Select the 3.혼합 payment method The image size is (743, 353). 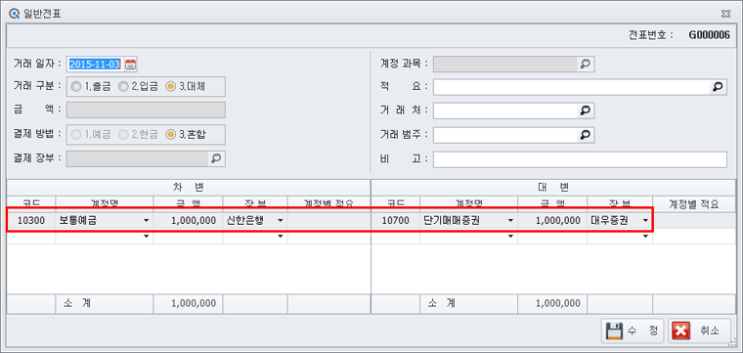coord(186,135)
